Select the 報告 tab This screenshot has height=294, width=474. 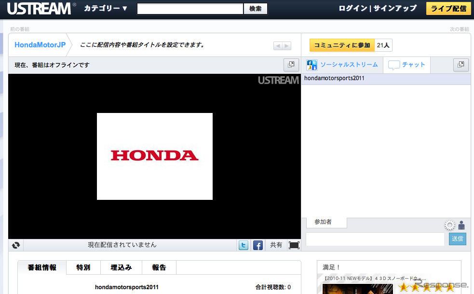tap(159, 267)
